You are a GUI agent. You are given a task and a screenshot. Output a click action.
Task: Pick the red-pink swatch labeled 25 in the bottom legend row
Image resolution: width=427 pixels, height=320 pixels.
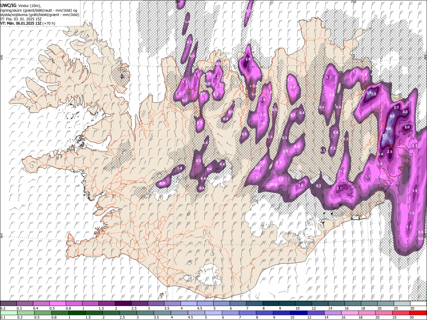(402, 313)
